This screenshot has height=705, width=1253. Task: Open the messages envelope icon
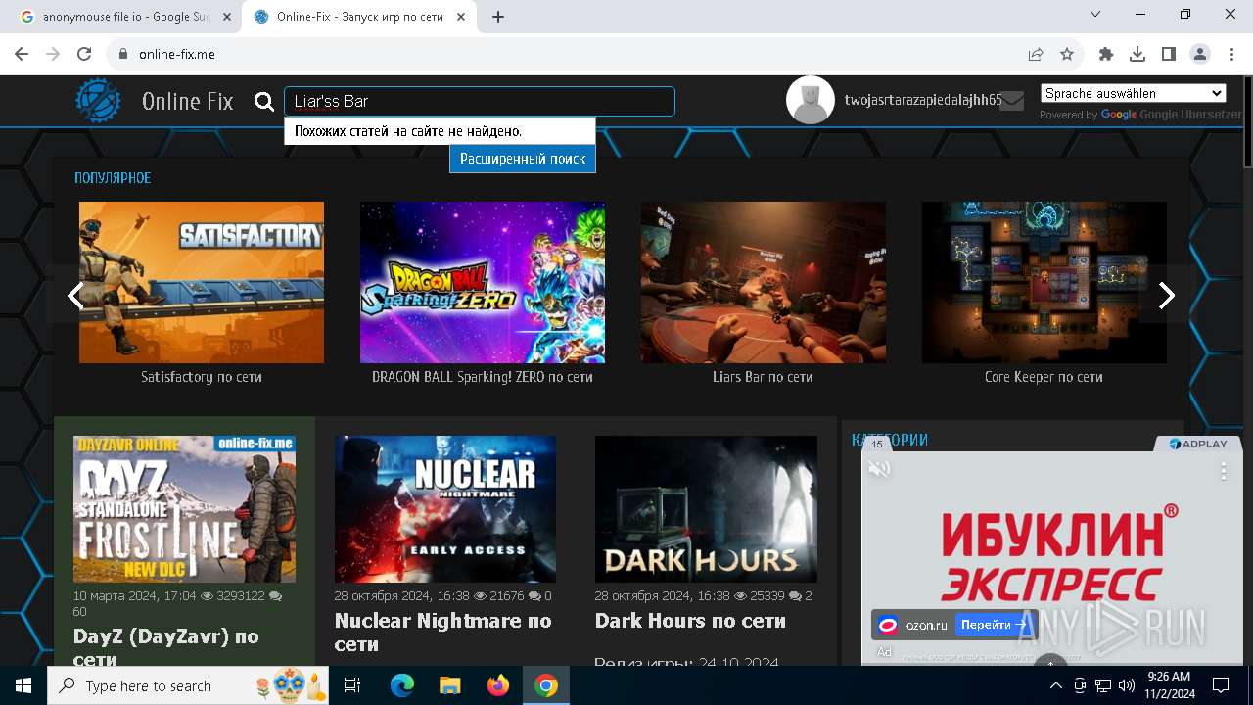click(x=1012, y=101)
